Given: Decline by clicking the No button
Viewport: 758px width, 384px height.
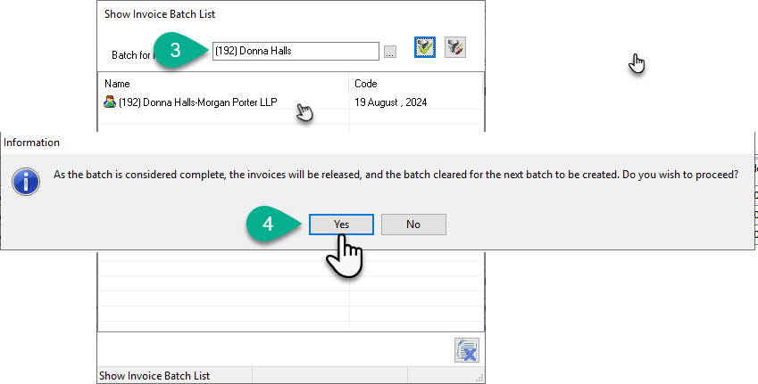Looking at the screenshot, I should [x=413, y=225].
